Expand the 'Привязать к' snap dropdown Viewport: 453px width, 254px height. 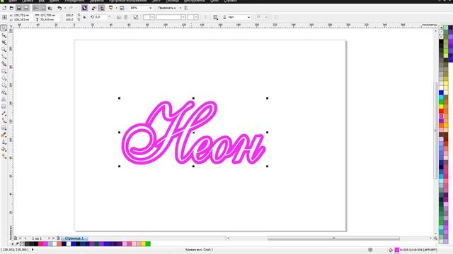coord(180,8)
